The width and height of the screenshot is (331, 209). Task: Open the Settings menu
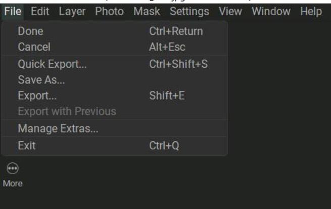(189, 11)
